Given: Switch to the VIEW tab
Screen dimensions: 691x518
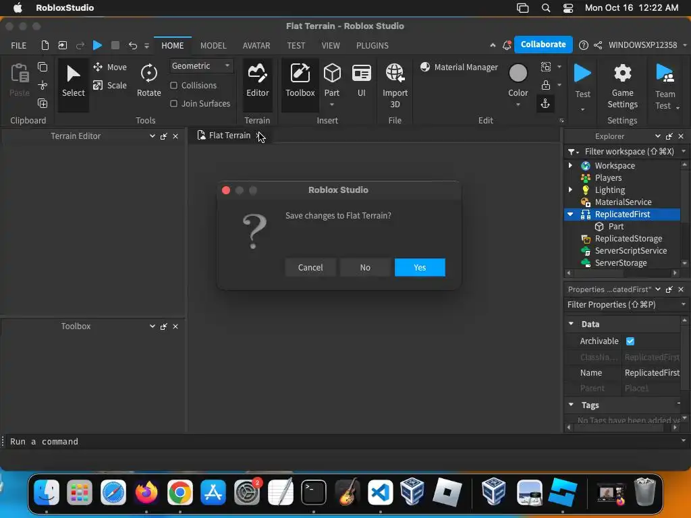Looking at the screenshot, I should tap(331, 45).
